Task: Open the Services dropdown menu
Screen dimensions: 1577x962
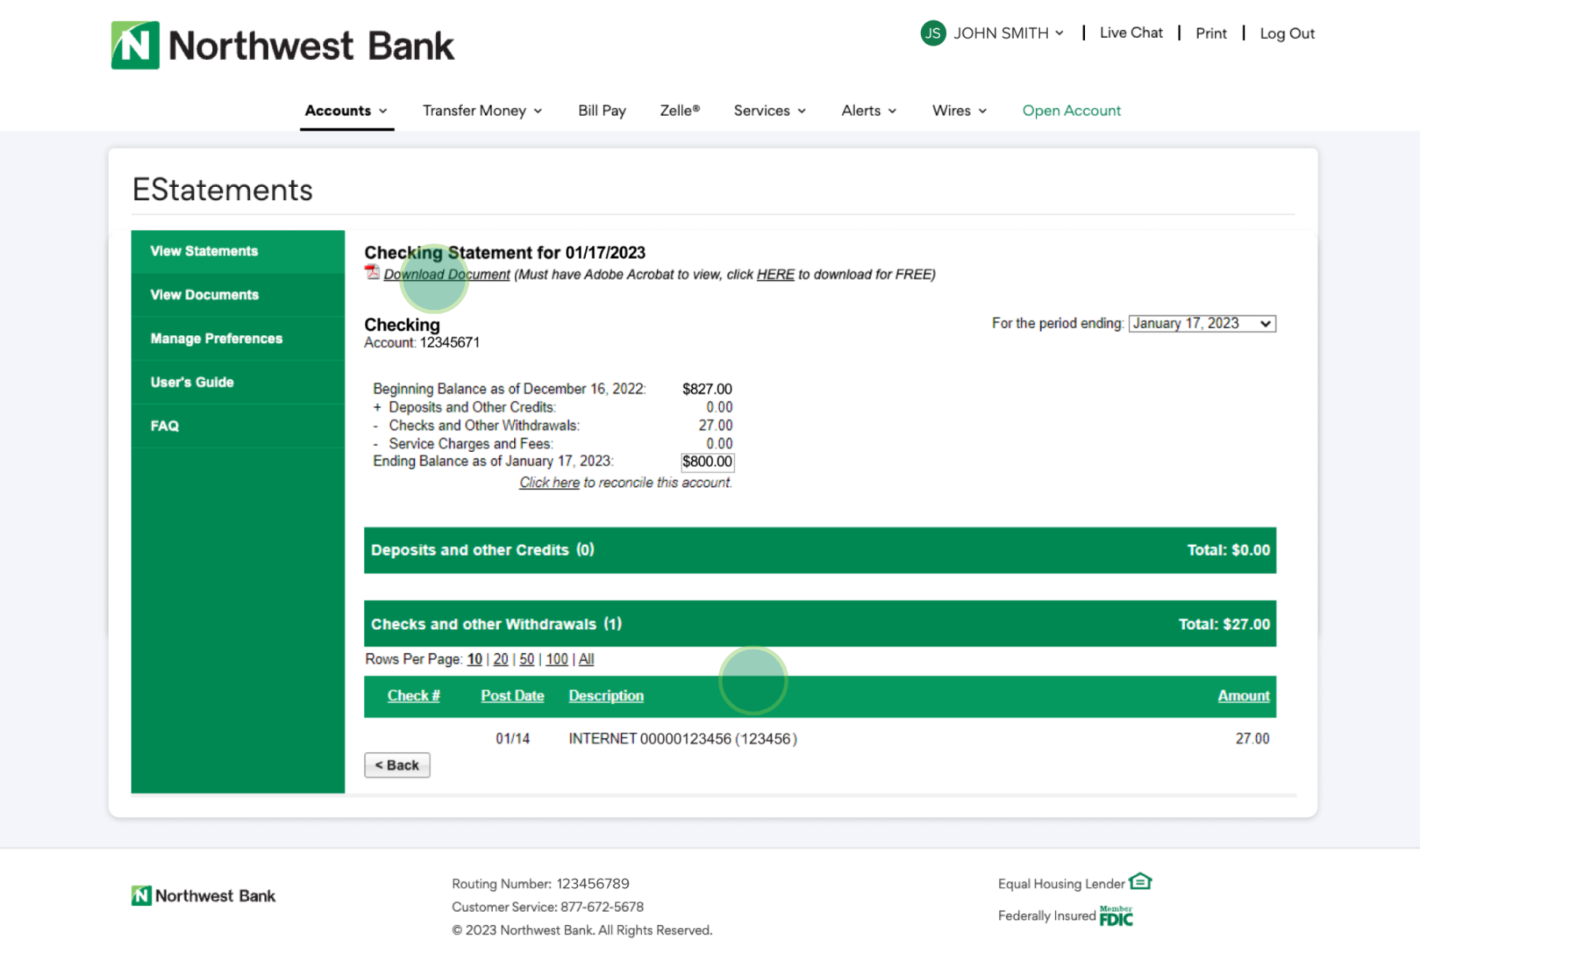Action: (x=770, y=110)
